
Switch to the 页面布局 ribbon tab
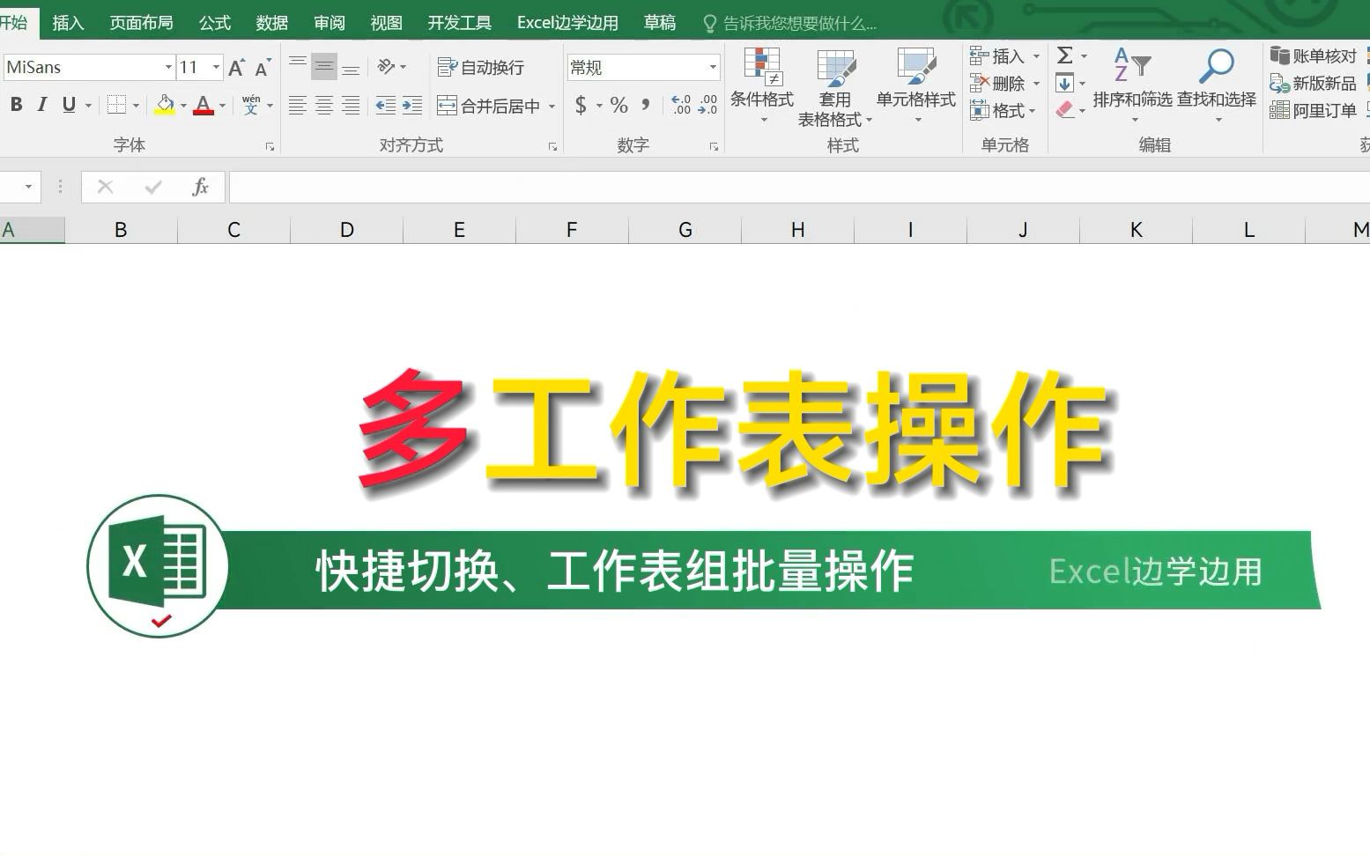tap(141, 23)
